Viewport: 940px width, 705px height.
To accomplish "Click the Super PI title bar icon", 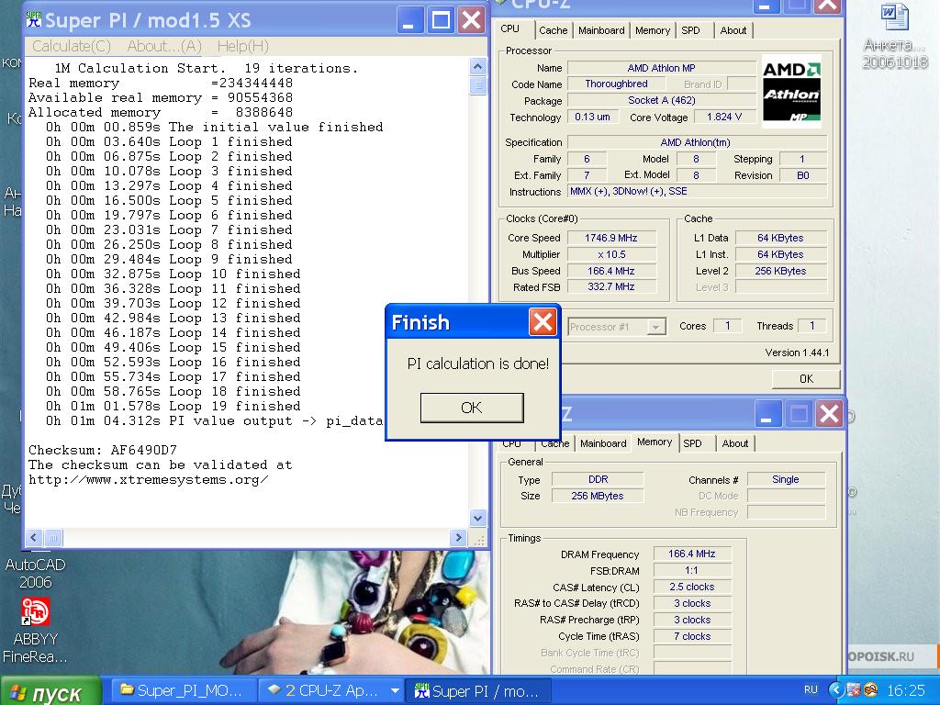I will 34,20.
